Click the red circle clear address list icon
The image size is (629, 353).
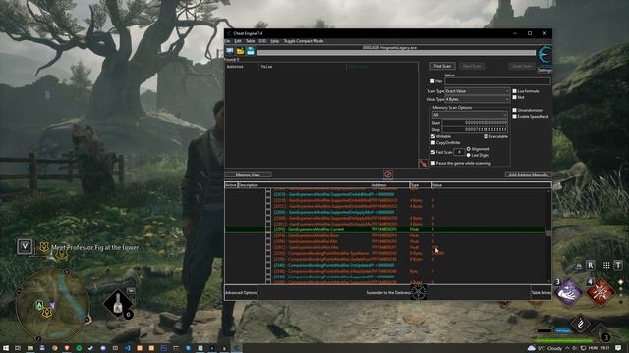pyautogui.click(x=388, y=175)
